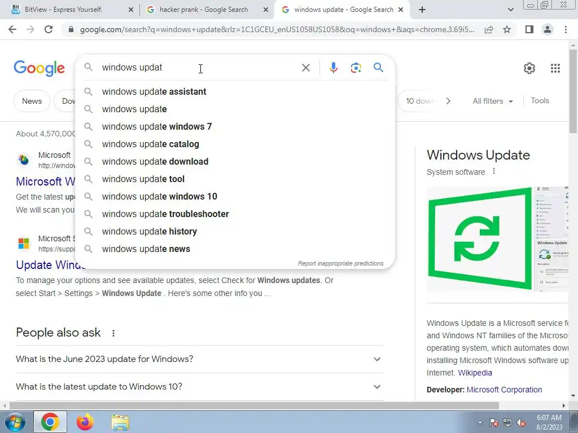Launch Firefox from the taskbar
The width and height of the screenshot is (578, 433).
(x=85, y=422)
